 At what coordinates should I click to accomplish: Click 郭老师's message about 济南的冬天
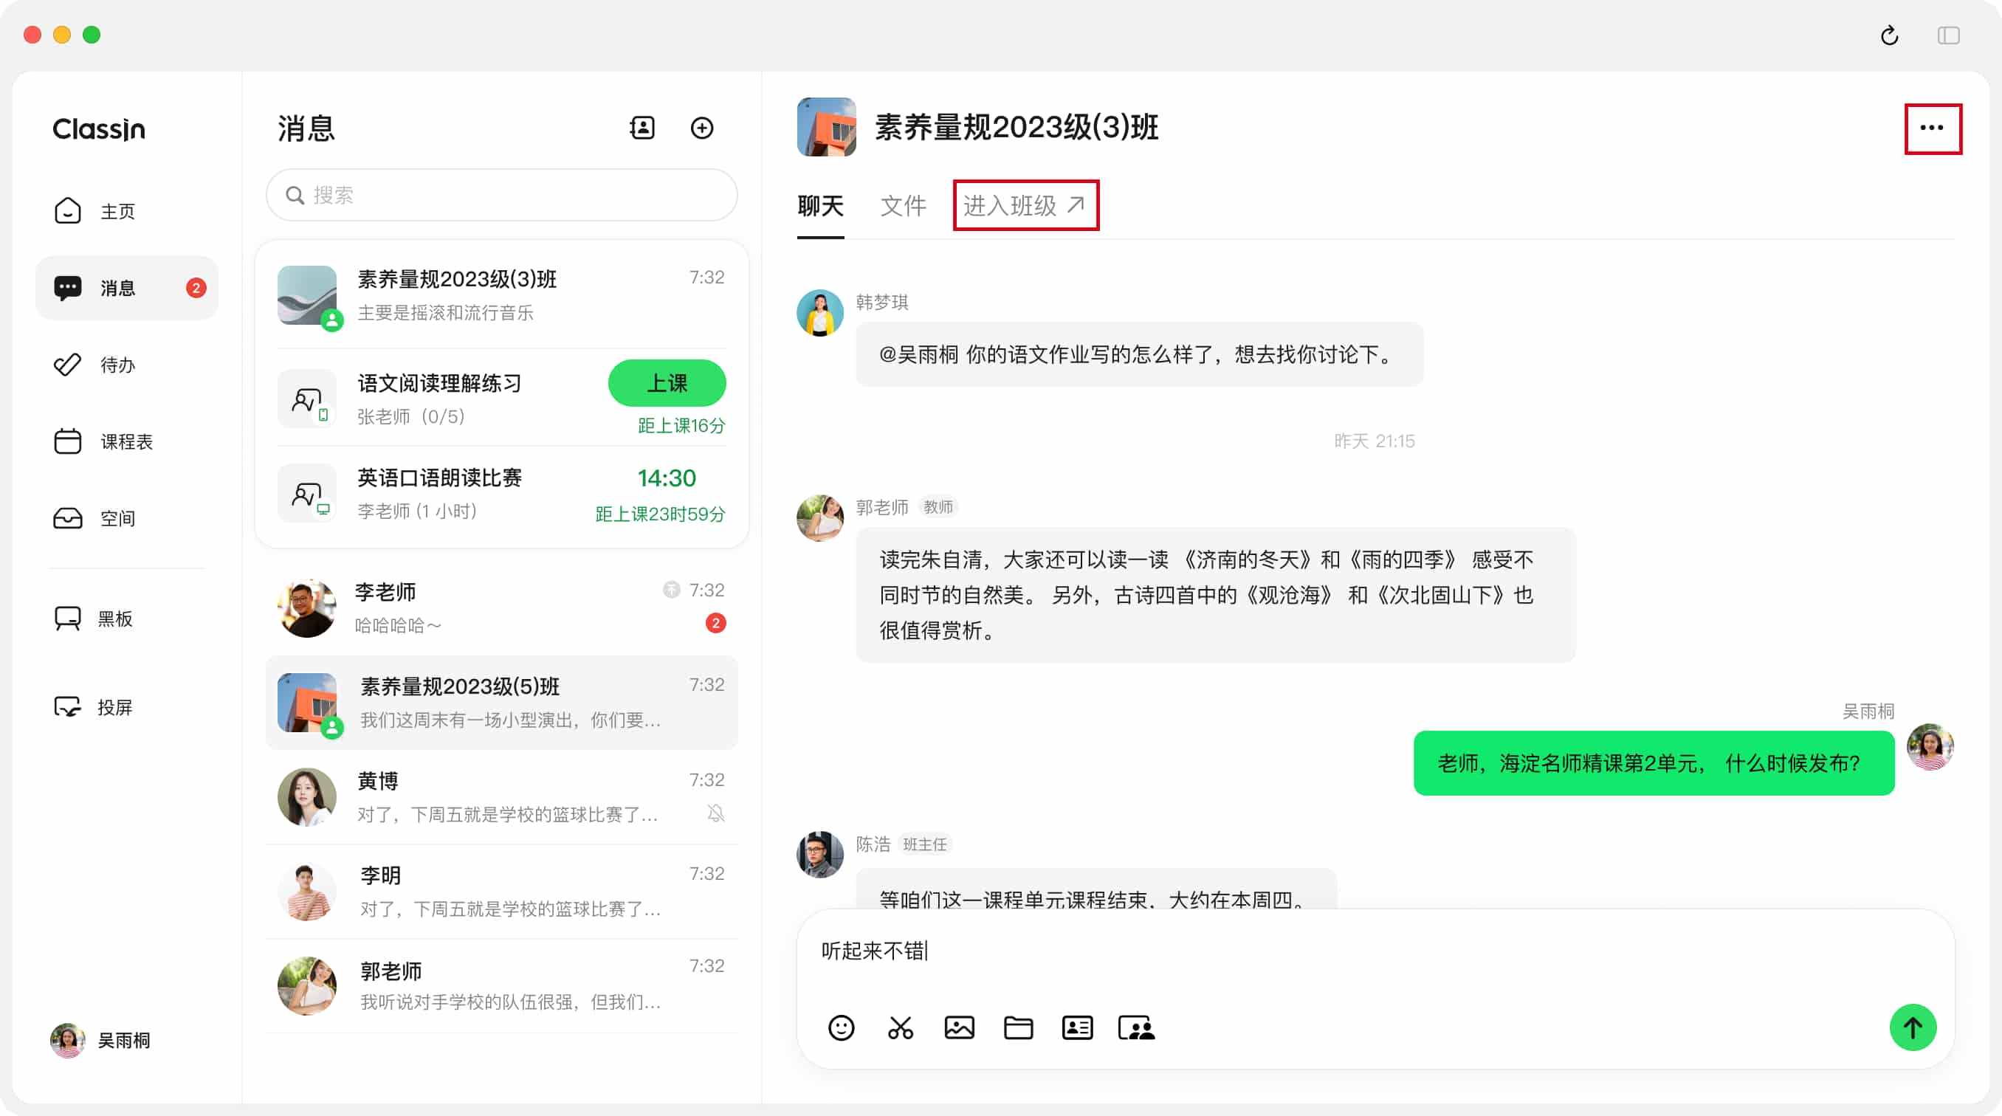click(x=1215, y=596)
